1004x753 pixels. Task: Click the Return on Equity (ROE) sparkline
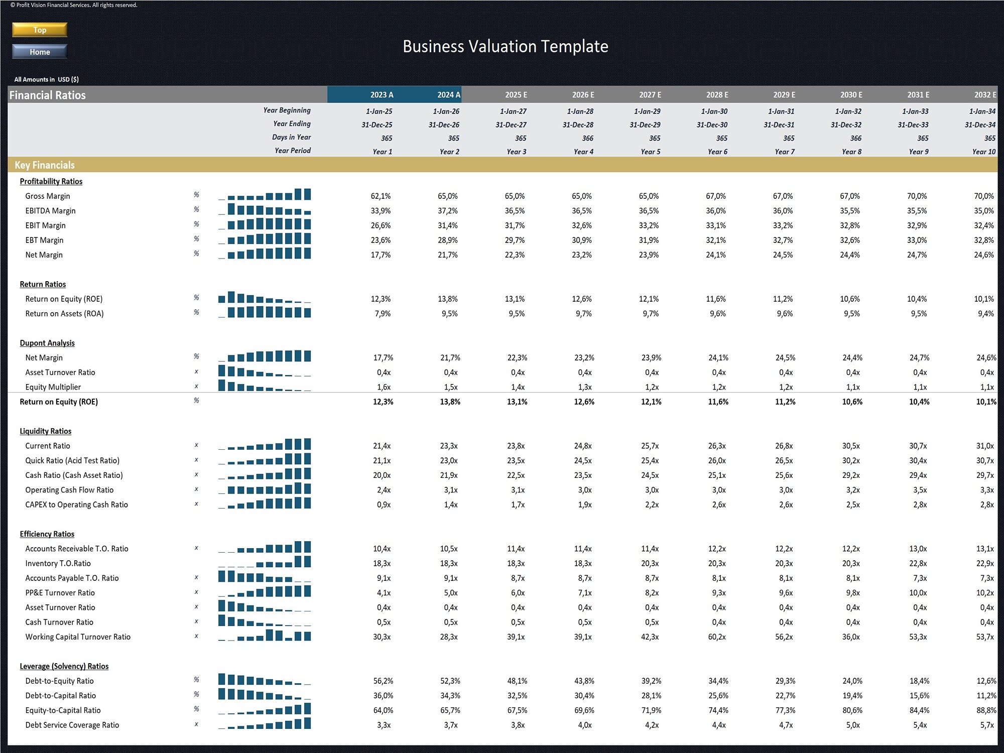(x=265, y=298)
